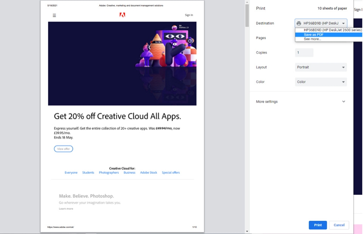Image resolution: width=363 pixels, height=234 pixels.
Task: Open the Layout dropdown showing Portrait
Action: point(321,67)
